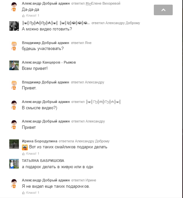Click "ответил Яне" reply reference
The width and height of the screenshot is (183, 198).
click(x=81, y=43)
